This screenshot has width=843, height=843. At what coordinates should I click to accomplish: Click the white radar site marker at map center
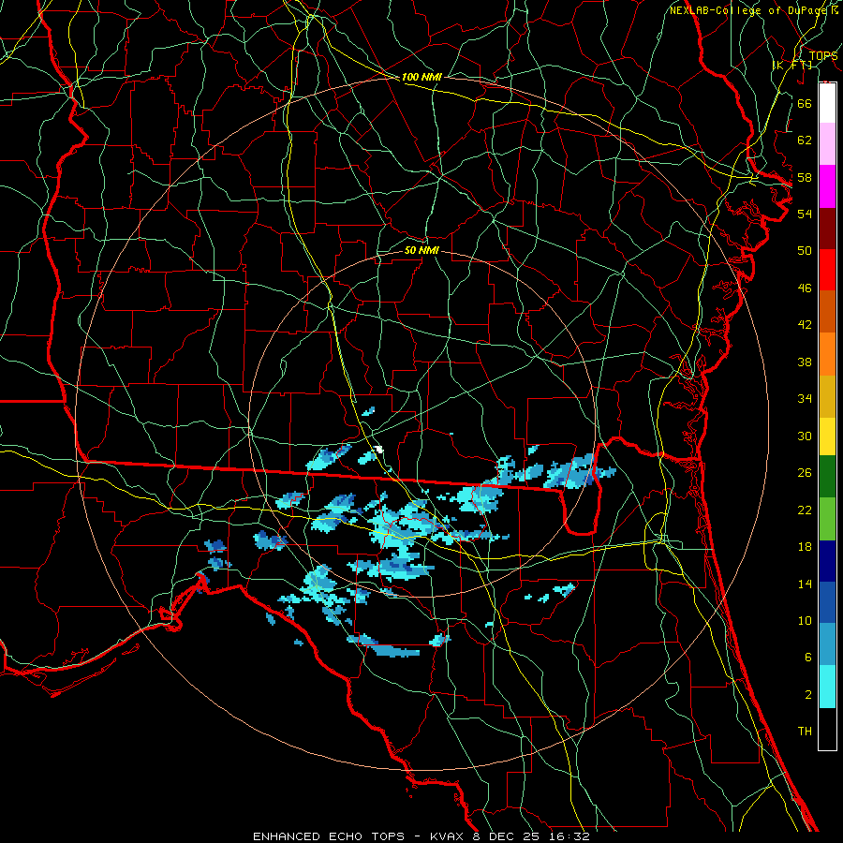pyautogui.click(x=378, y=449)
